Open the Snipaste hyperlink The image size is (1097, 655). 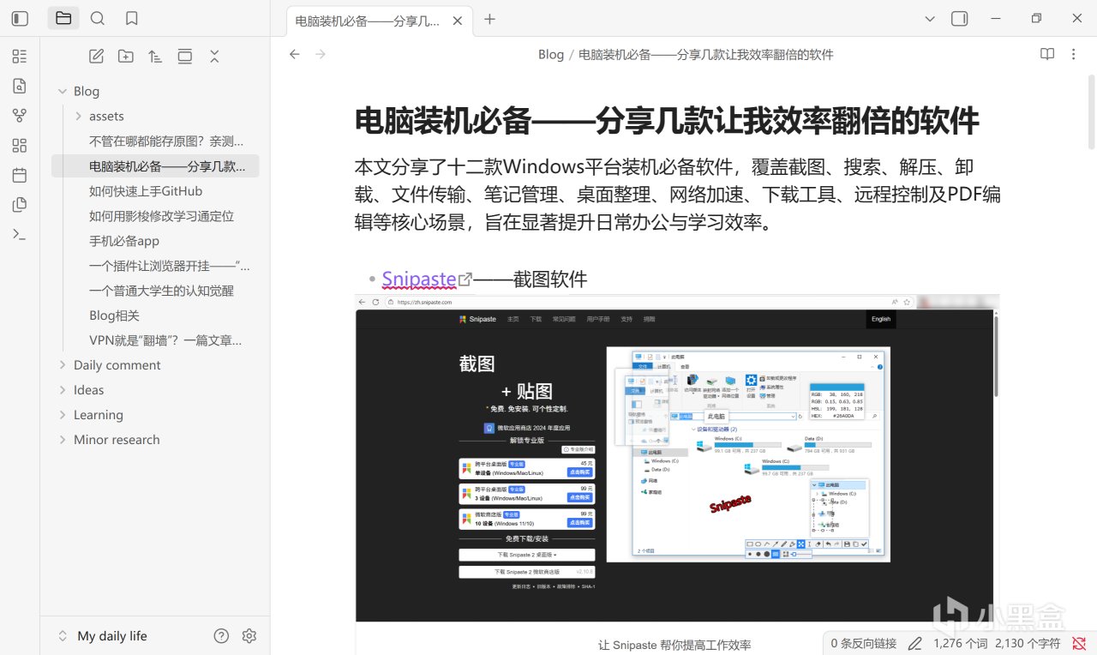pos(419,279)
